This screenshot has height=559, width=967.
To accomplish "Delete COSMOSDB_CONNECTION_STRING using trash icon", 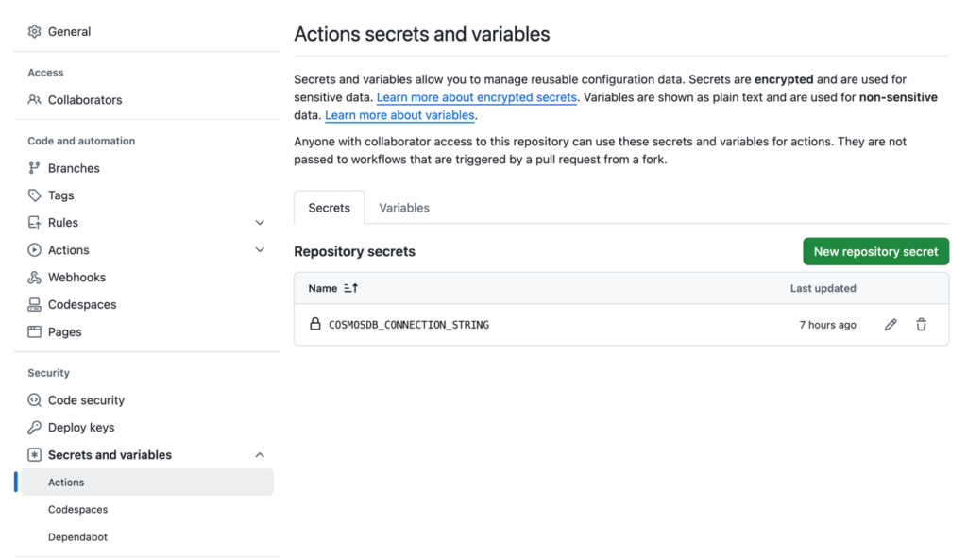I will coord(921,324).
